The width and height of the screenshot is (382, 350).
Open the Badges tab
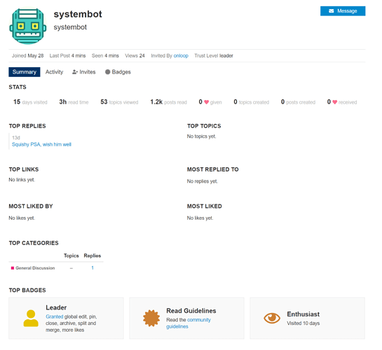click(118, 72)
